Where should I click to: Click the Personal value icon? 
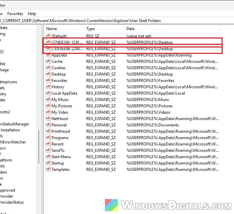(x=48, y=125)
